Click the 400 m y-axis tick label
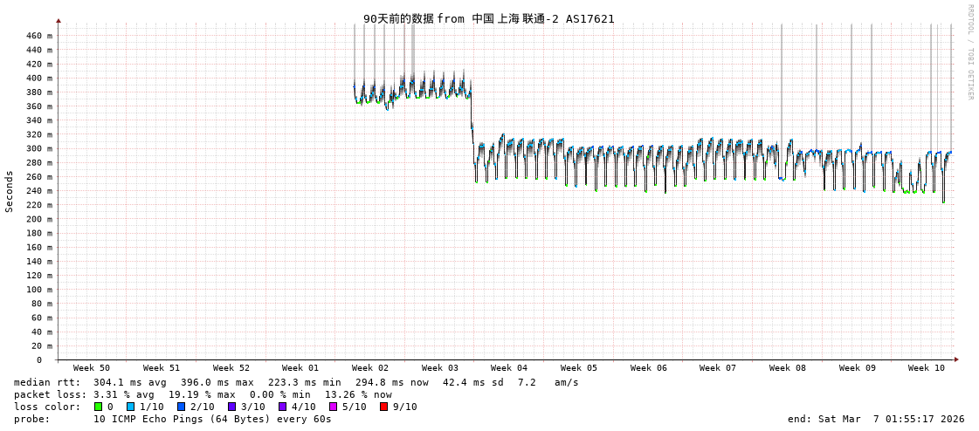 coord(38,79)
